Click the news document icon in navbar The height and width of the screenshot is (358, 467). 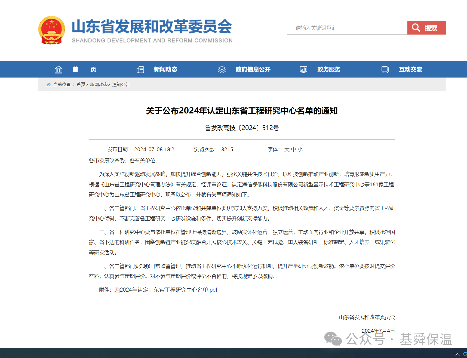(140, 70)
